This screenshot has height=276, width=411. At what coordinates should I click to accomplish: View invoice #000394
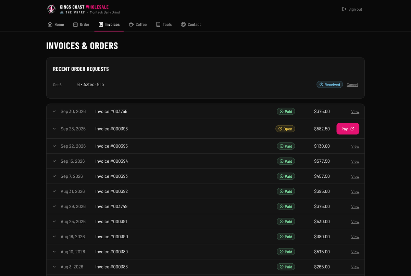click(x=355, y=161)
